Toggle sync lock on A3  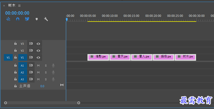(31, 79)
